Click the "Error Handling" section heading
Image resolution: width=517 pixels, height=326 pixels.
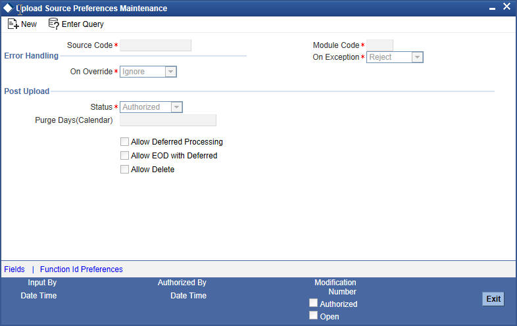(32, 56)
